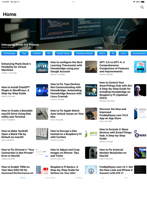This screenshot has width=147, height=197.
Task: Select the Tips category chip
Action: pyautogui.click(x=24, y=53)
